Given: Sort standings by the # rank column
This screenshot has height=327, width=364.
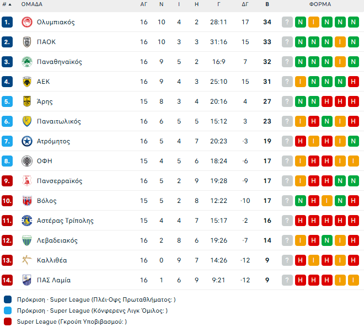Looking at the screenshot, I should (7, 4).
